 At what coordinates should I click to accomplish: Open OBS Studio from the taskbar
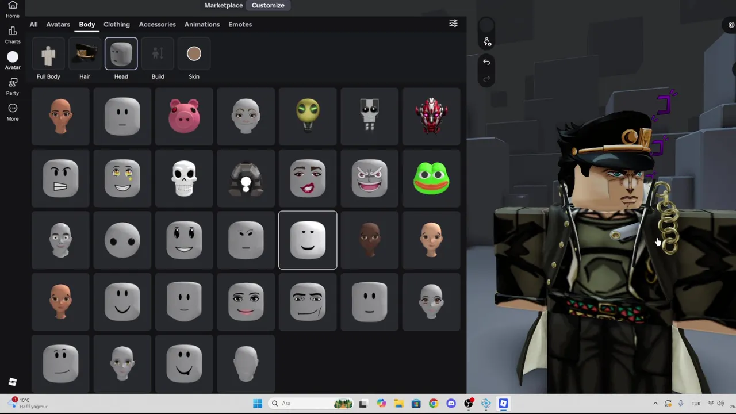(469, 404)
